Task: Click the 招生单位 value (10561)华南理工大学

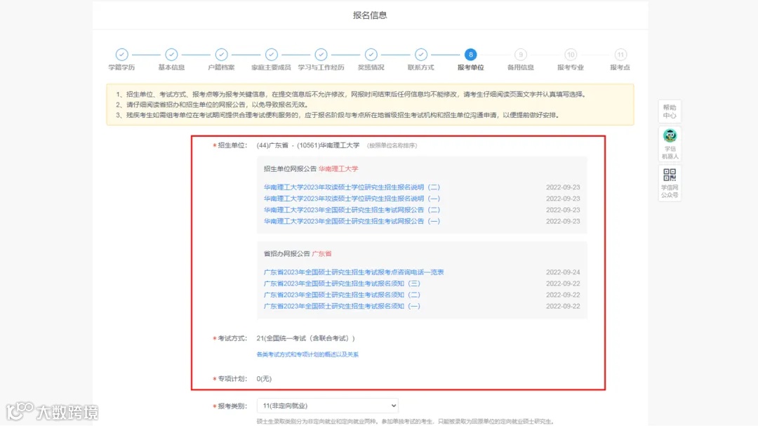Action: click(328, 145)
